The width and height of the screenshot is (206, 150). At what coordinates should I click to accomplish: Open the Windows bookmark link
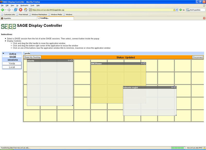pyautogui.click(x=68, y=15)
